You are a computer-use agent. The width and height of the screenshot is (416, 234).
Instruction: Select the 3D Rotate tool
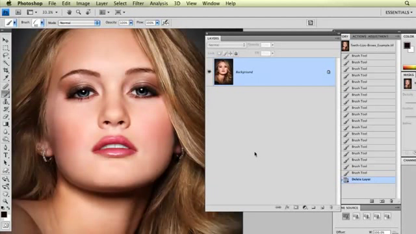[x=5, y=179]
